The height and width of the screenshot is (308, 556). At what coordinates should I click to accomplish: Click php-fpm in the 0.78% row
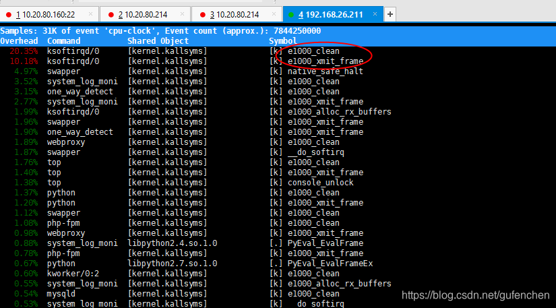[64, 253]
